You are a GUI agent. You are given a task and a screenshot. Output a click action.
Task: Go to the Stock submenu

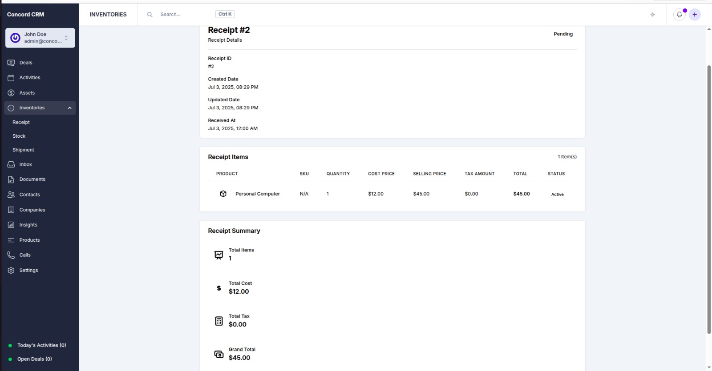tap(19, 136)
